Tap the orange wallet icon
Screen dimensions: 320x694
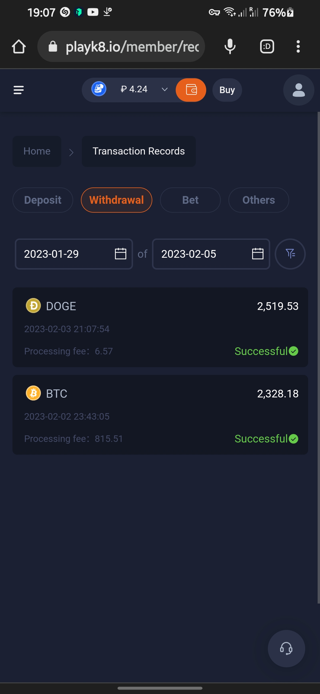pos(191,90)
